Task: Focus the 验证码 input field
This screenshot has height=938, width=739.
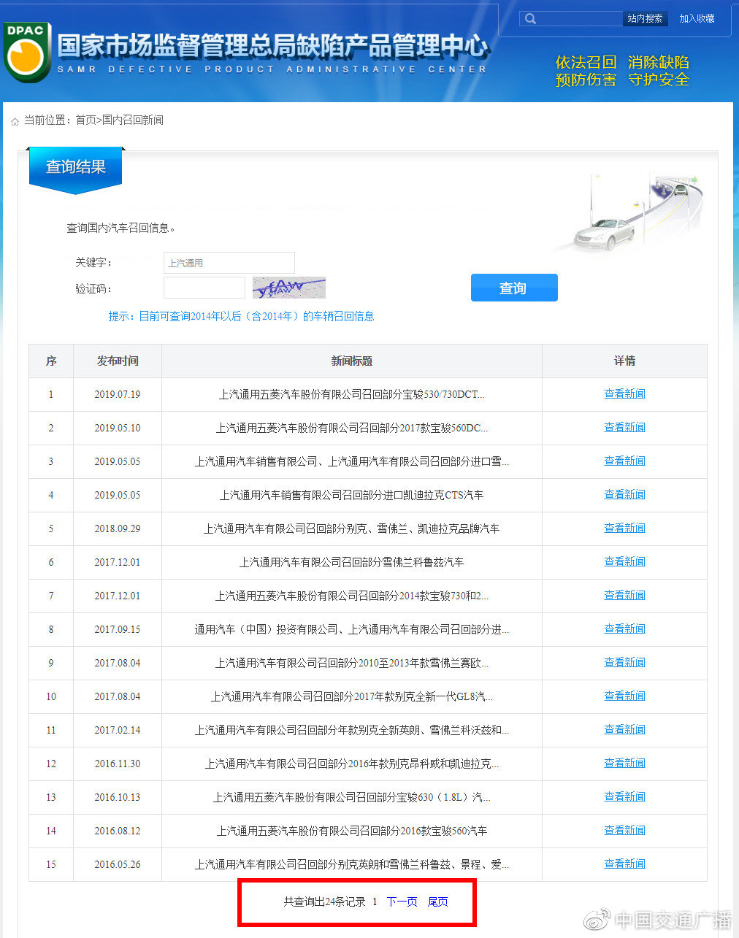Action: click(204, 288)
